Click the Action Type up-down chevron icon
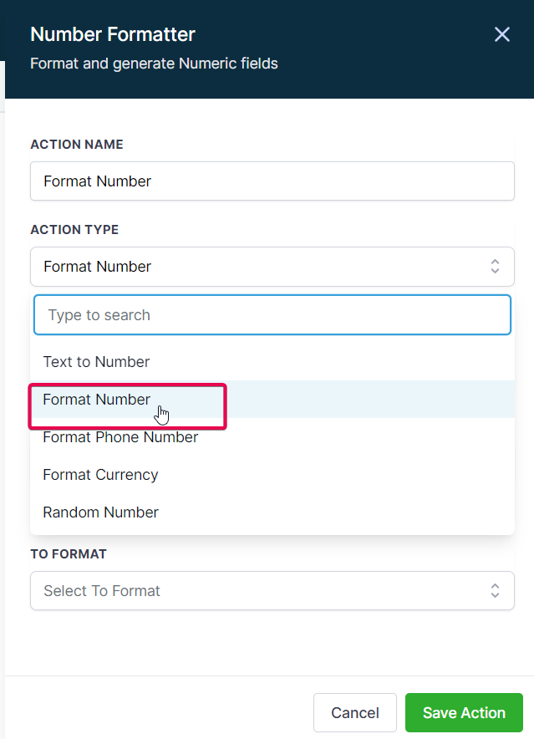 coord(495,267)
